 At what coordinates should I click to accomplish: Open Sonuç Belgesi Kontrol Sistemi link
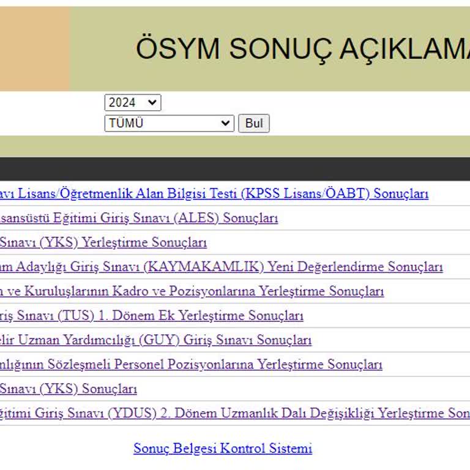click(x=223, y=449)
